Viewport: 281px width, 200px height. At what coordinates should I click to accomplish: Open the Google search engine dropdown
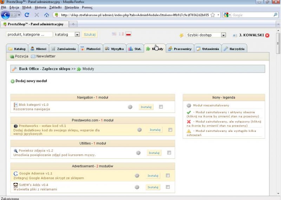click(x=227, y=15)
